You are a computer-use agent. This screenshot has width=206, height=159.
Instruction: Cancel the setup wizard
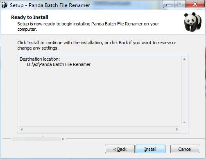point(185,149)
